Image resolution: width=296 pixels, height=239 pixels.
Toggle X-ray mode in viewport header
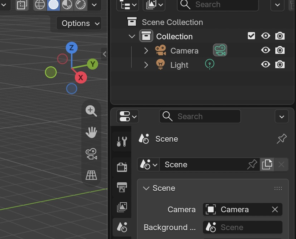[22, 5]
